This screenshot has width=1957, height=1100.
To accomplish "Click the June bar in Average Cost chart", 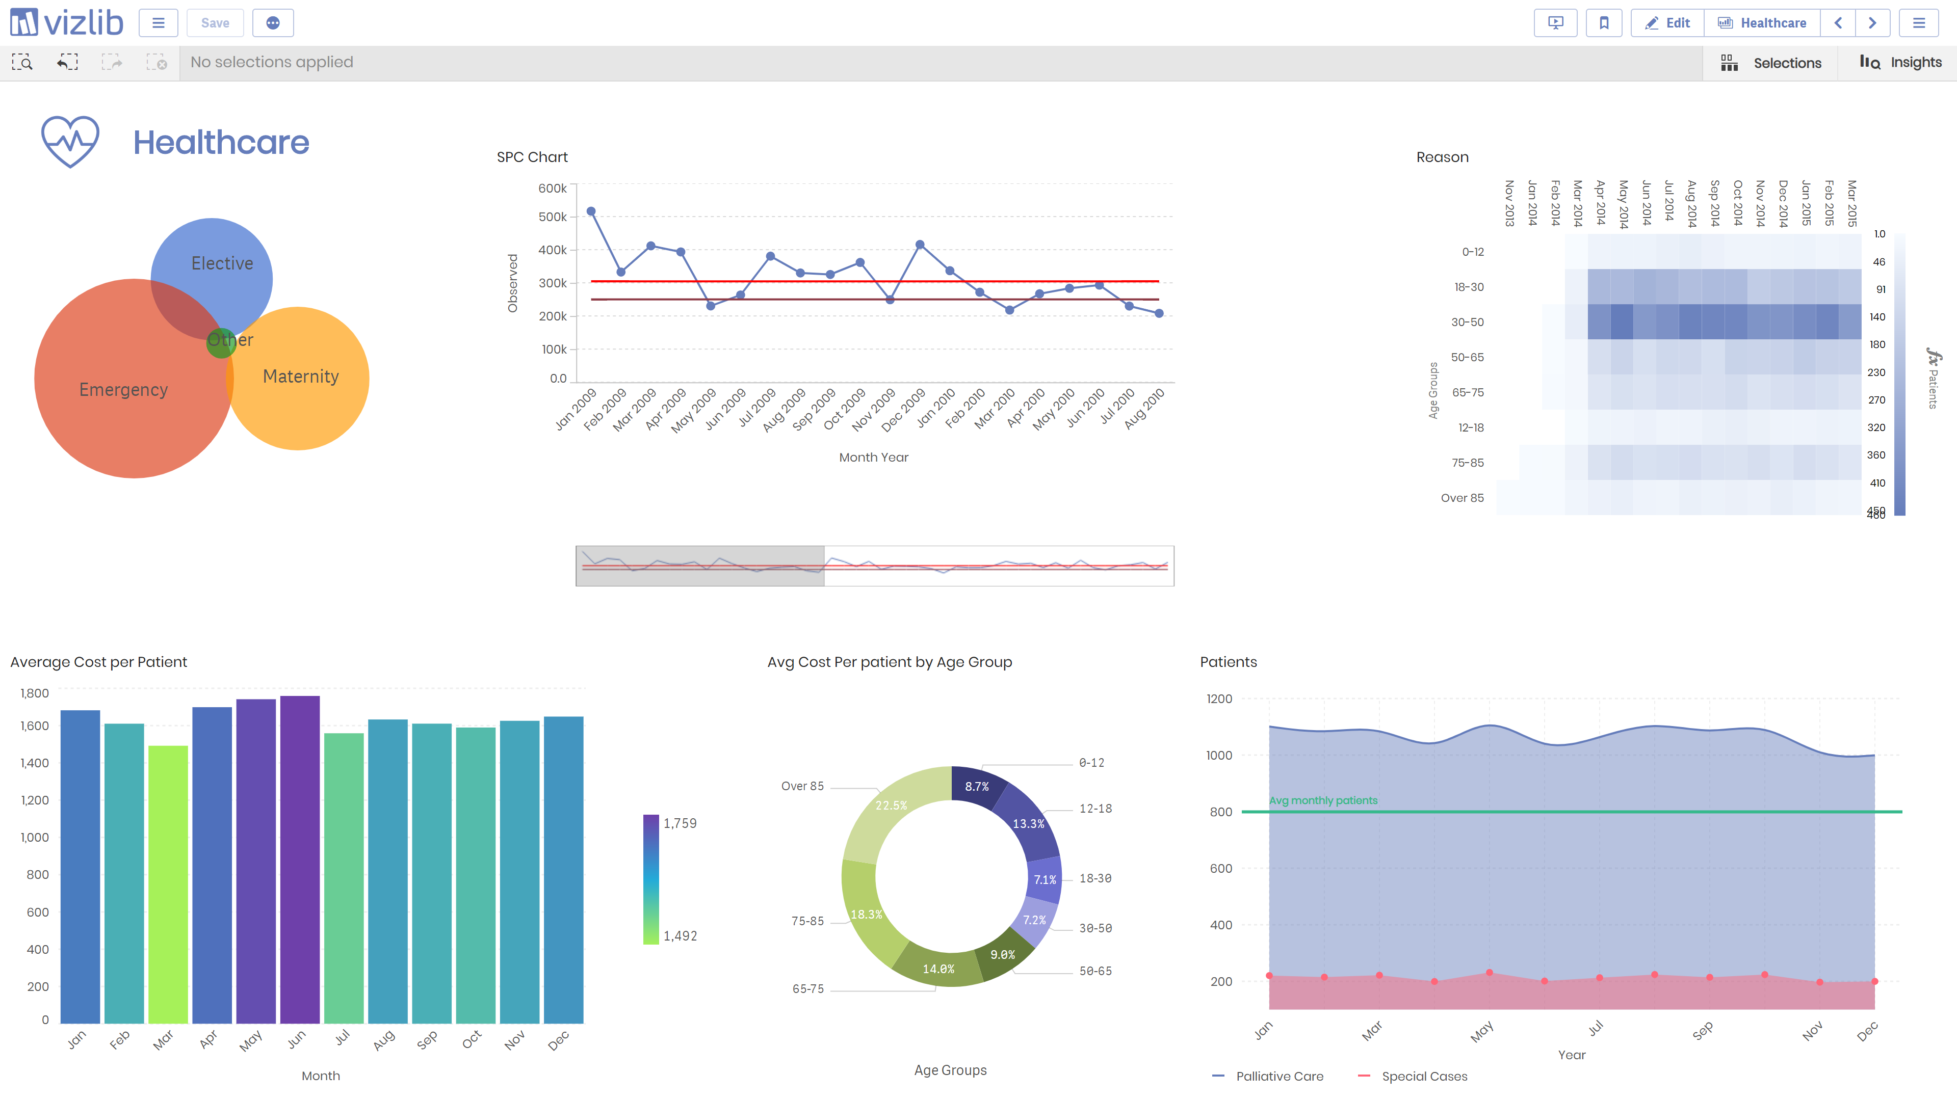I will tap(299, 860).
